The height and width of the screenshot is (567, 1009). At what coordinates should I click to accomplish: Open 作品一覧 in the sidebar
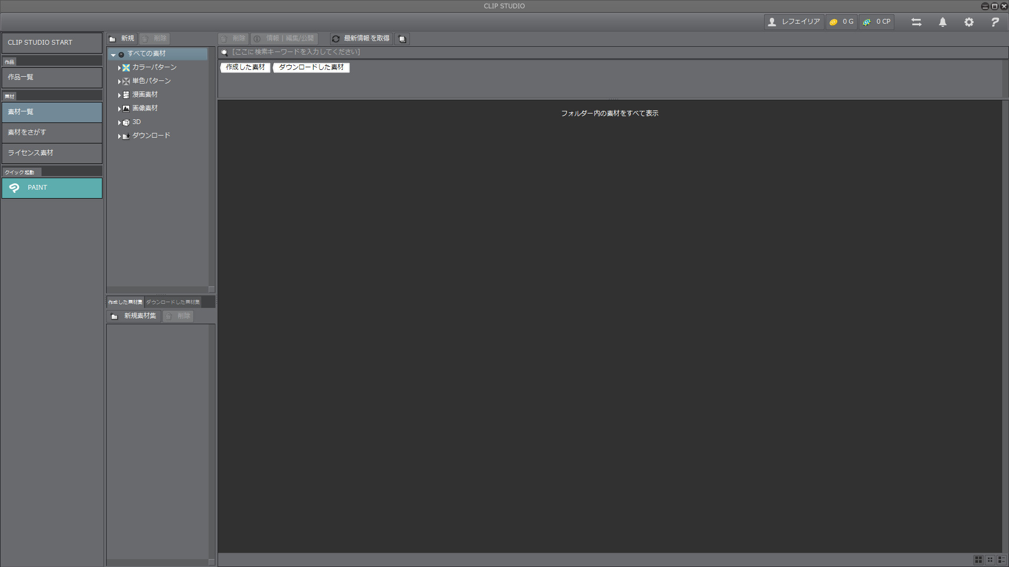[52, 77]
